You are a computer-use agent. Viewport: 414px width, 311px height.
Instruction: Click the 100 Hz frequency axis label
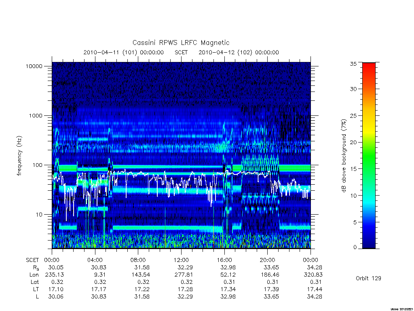(37, 165)
